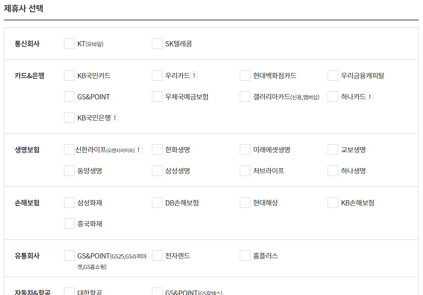Click the 카드&은행 category label
This screenshot has width=423, height=295.
(x=30, y=76)
